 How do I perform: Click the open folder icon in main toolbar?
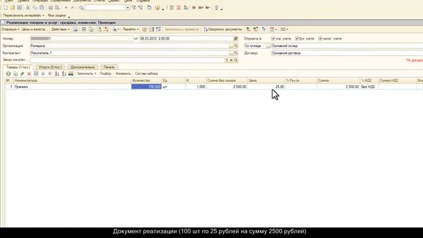pos(13,8)
